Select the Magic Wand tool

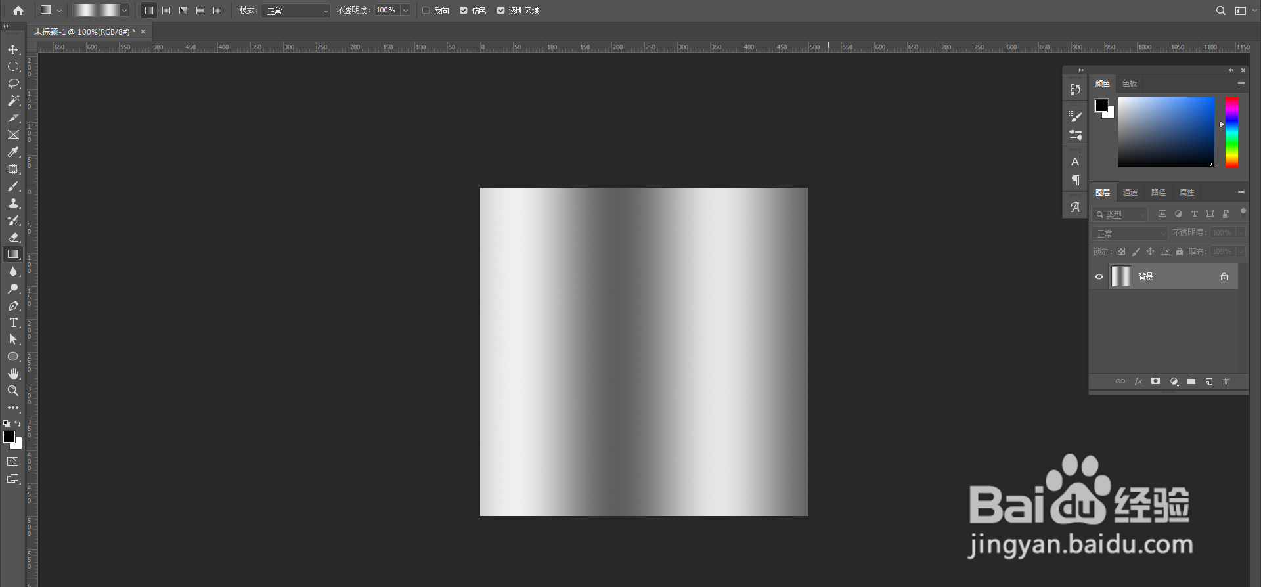pos(13,101)
